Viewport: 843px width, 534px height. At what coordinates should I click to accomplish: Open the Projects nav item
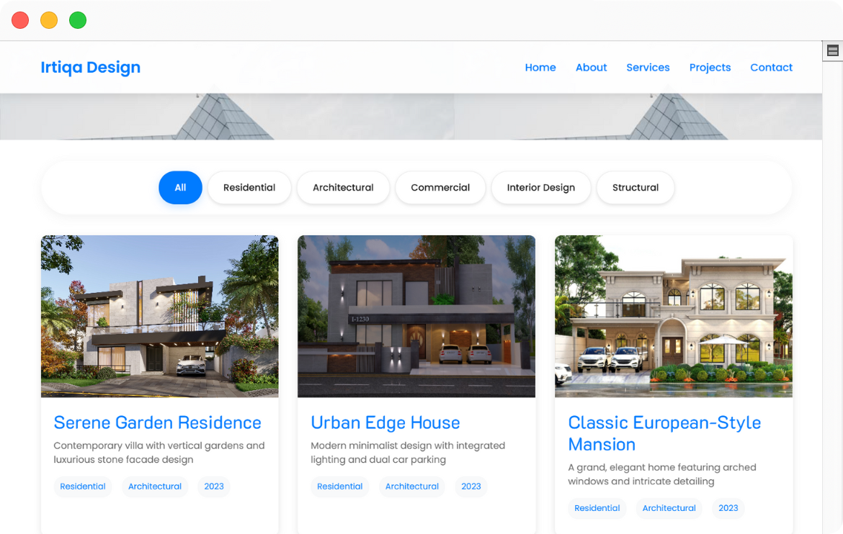pos(710,68)
